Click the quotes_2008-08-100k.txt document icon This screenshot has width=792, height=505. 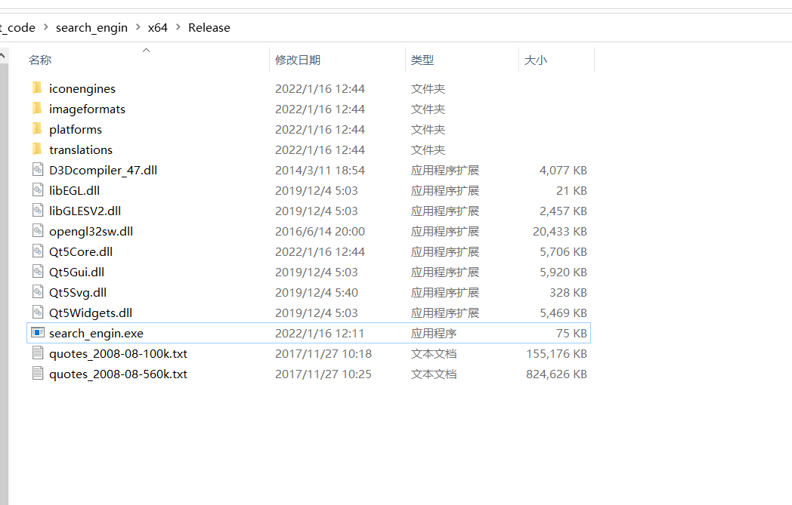[x=37, y=353]
